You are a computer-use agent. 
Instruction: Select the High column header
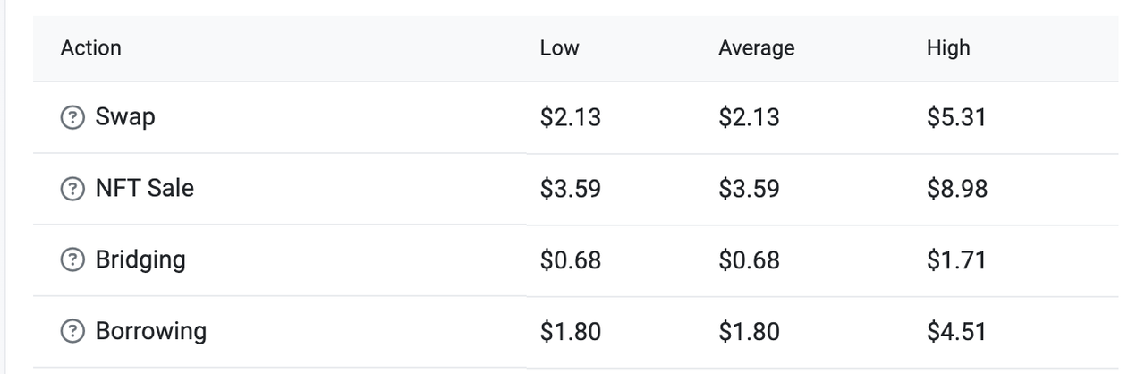[x=948, y=48]
